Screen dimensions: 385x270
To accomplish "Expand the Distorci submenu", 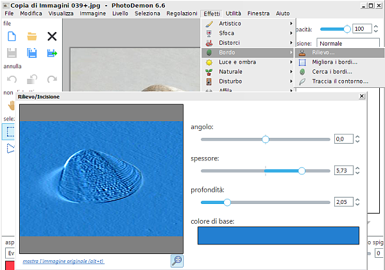I will (x=248, y=43).
